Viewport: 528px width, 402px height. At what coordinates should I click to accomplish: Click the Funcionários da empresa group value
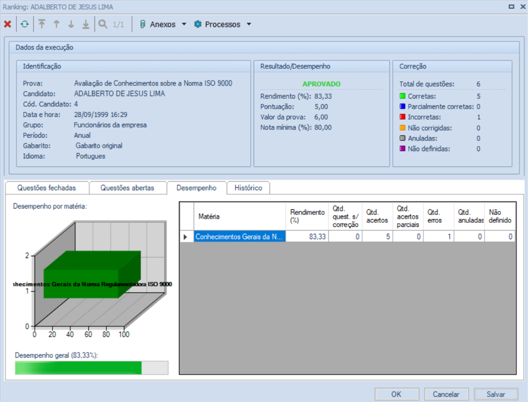(110, 125)
